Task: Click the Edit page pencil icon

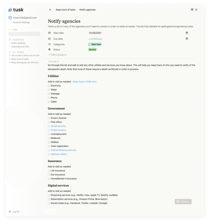Action: tap(58, 62)
